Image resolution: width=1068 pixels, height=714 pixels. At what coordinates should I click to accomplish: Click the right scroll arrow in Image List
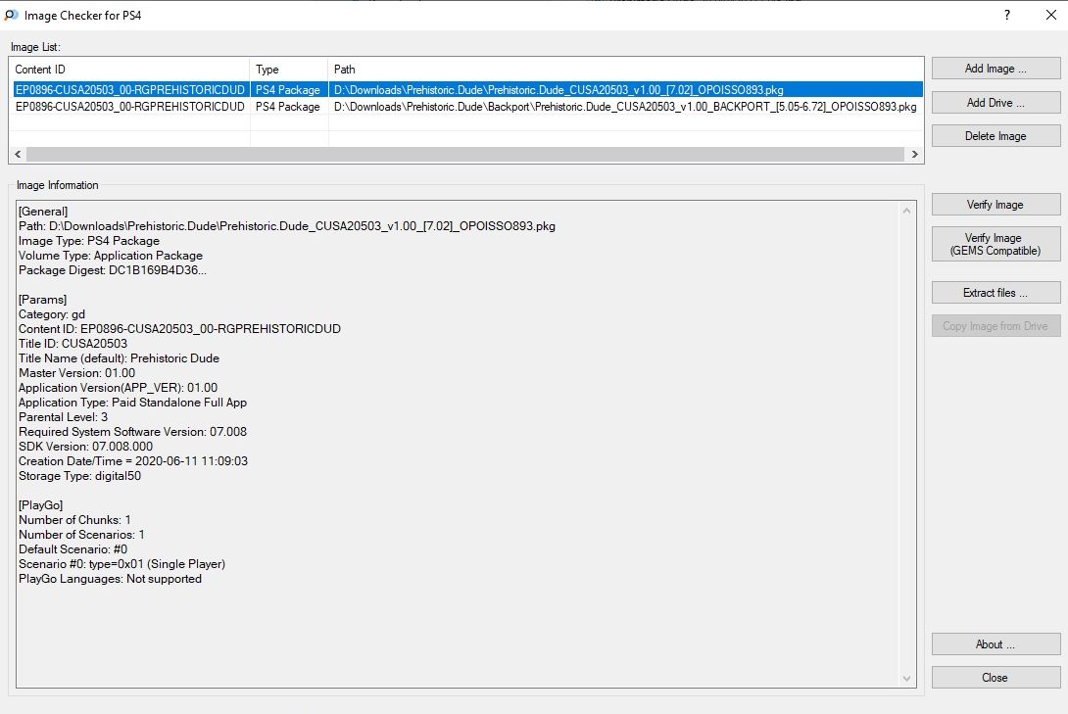click(x=915, y=155)
